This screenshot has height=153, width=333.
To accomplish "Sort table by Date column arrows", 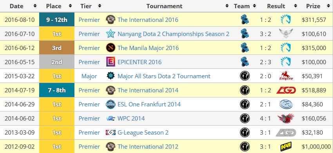I will click(35, 6).
